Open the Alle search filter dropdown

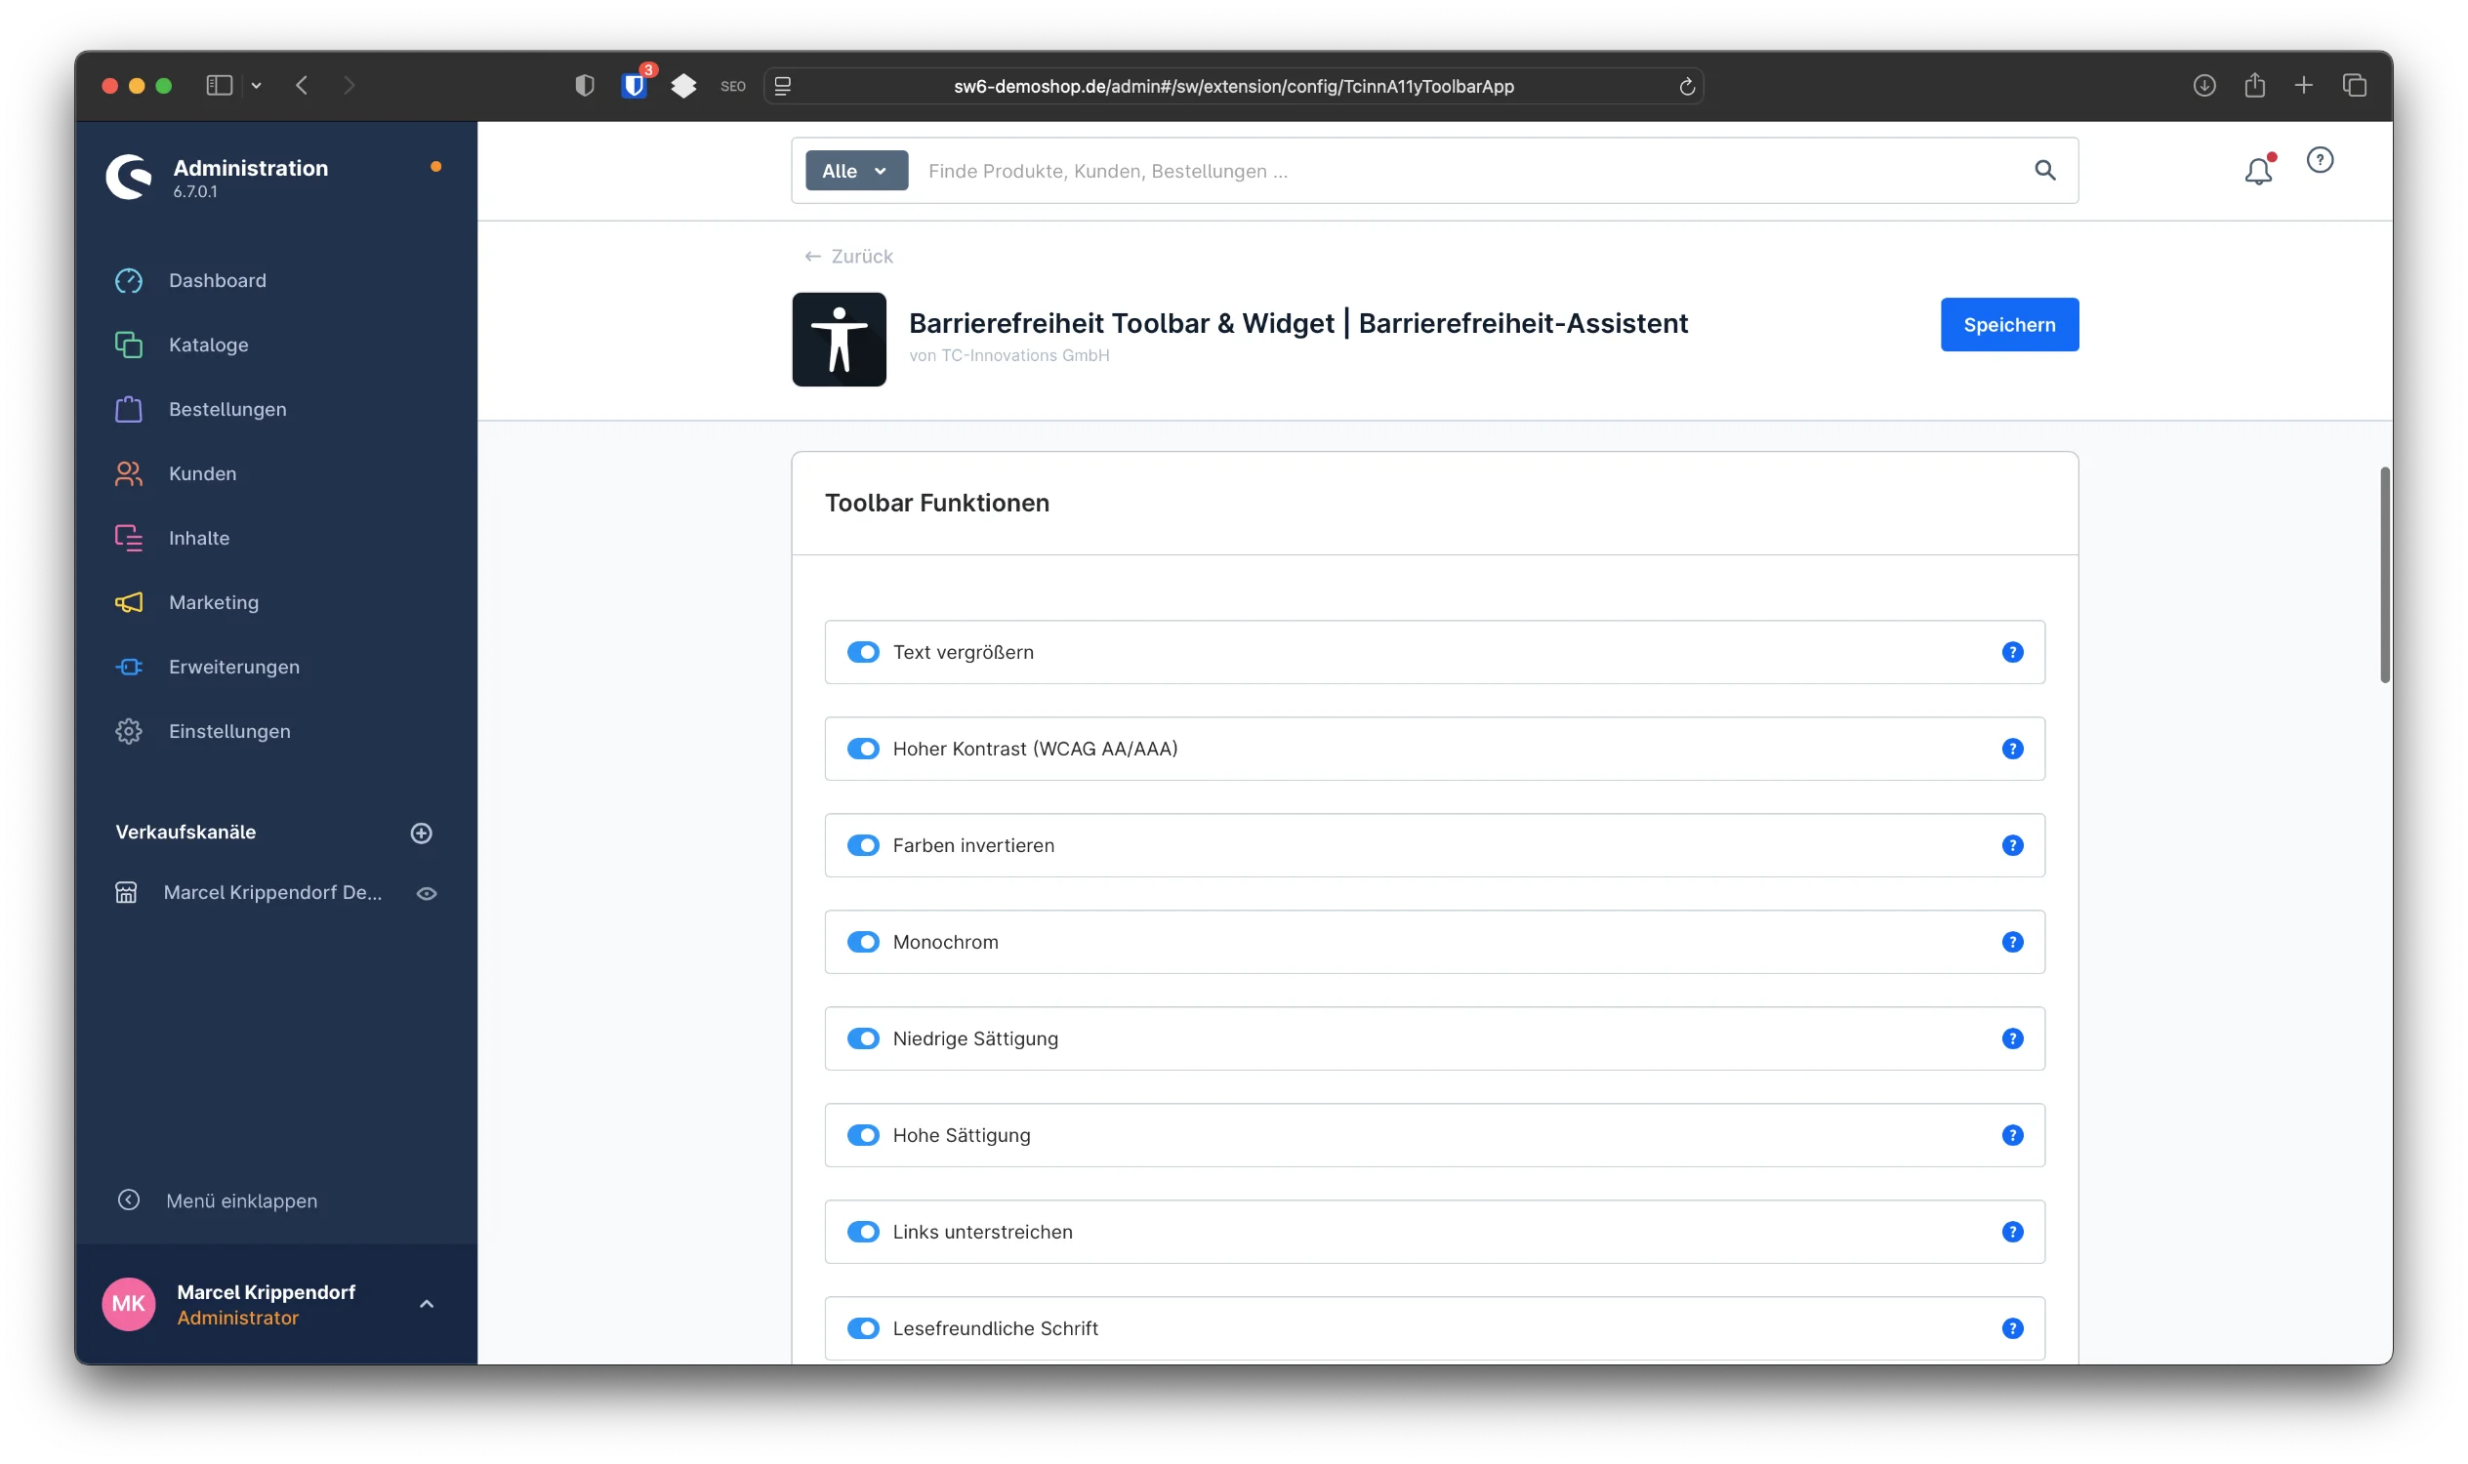[854, 170]
